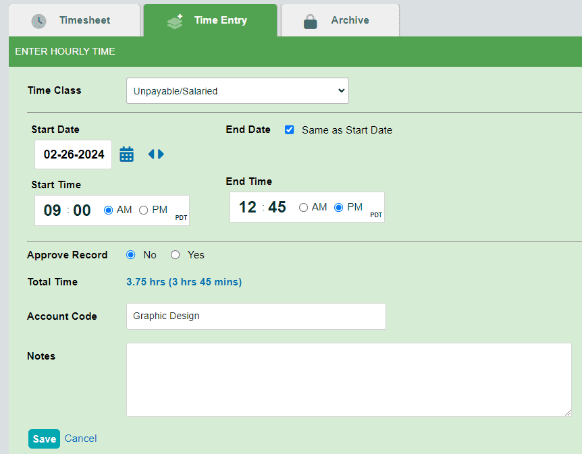Set Approve Record to Yes

point(175,255)
